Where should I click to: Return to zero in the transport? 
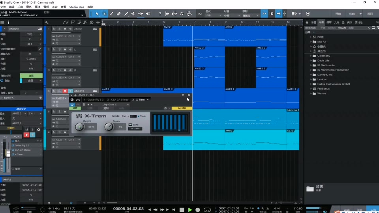[x=174, y=209]
